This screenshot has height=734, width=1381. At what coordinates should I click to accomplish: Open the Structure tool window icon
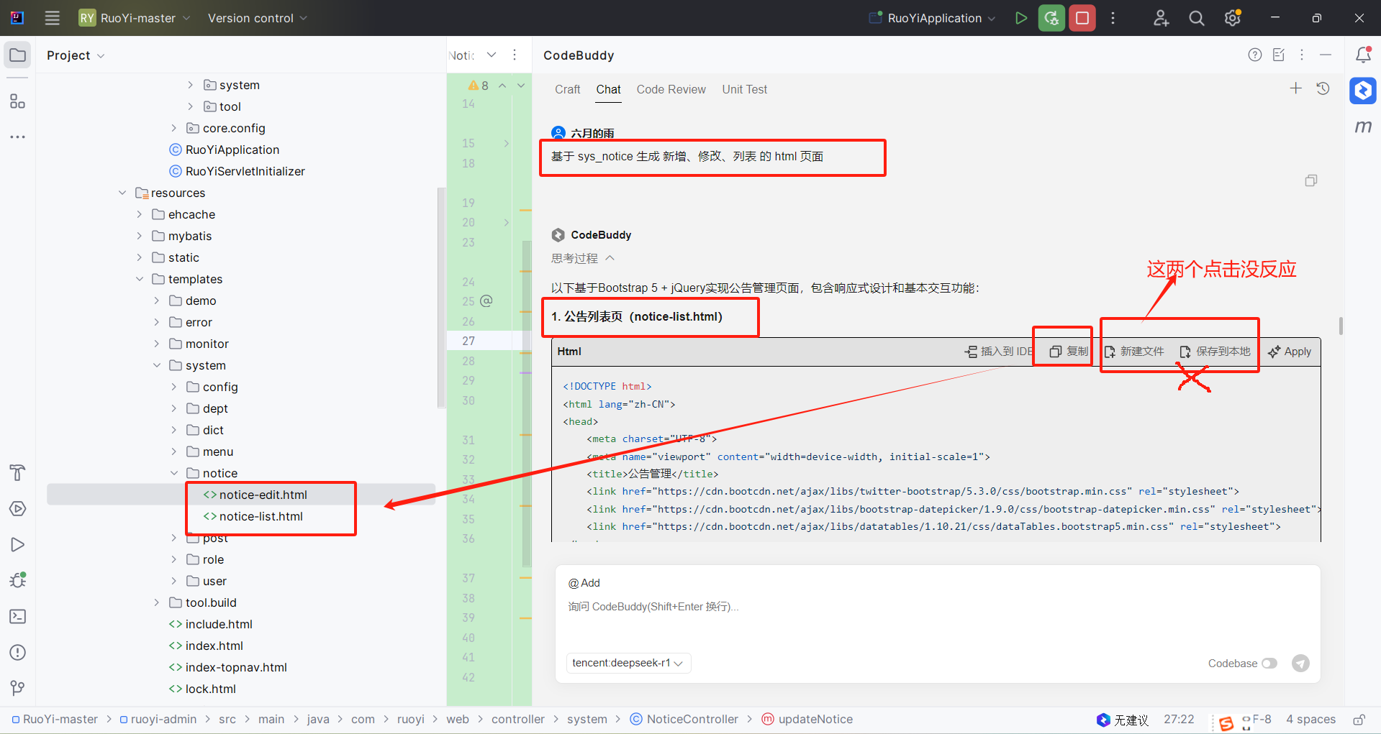click(x=18, y=101)
